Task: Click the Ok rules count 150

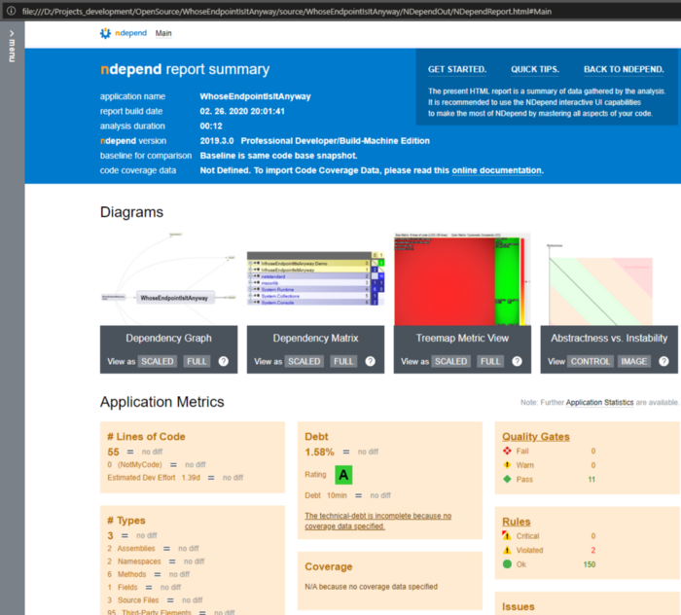Action: point(590,564)
